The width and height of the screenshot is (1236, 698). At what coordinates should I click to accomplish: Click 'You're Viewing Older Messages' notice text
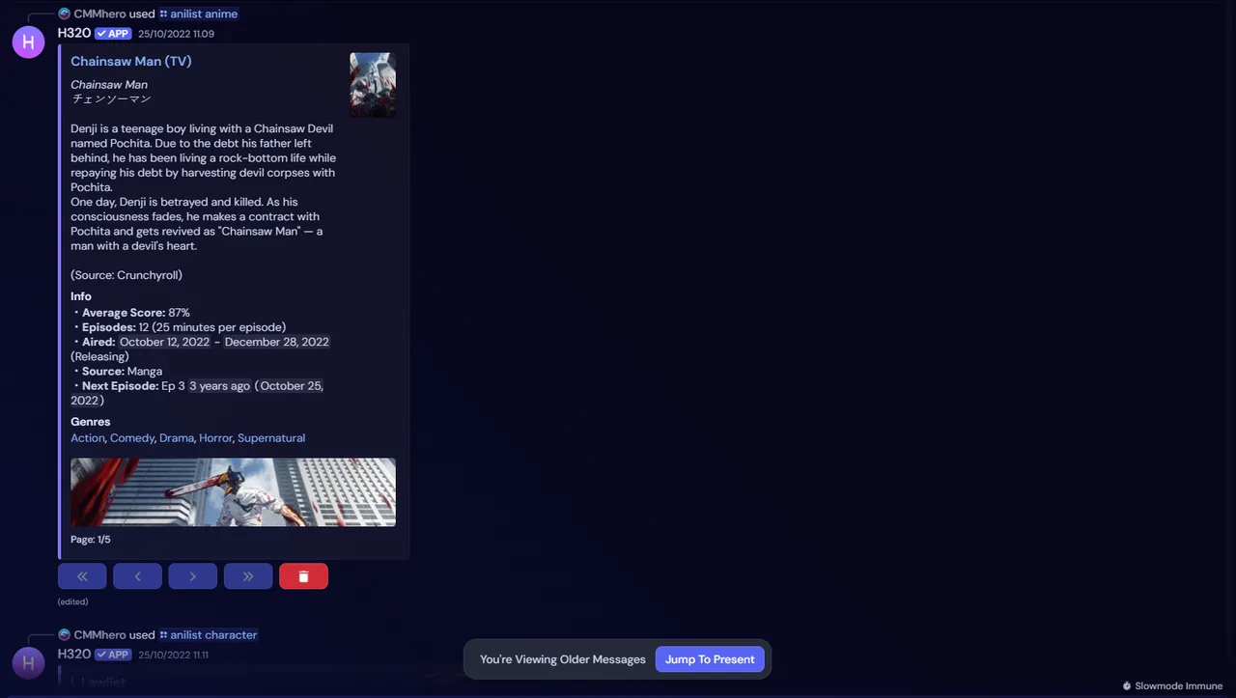(563, 659)
